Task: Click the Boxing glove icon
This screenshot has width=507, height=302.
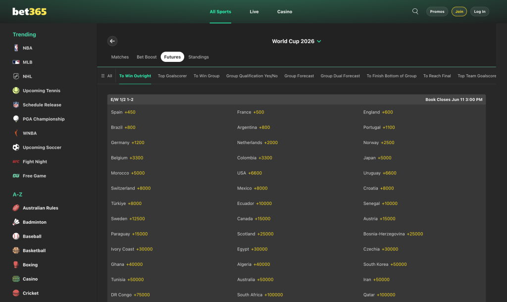Action: pos(16,265)
